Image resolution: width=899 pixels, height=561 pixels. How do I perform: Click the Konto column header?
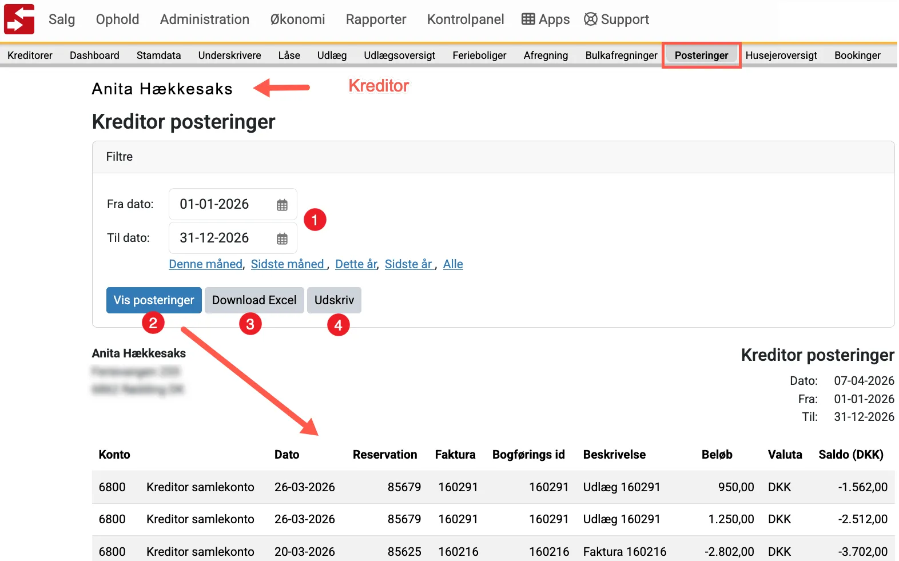tap(114, 455)
